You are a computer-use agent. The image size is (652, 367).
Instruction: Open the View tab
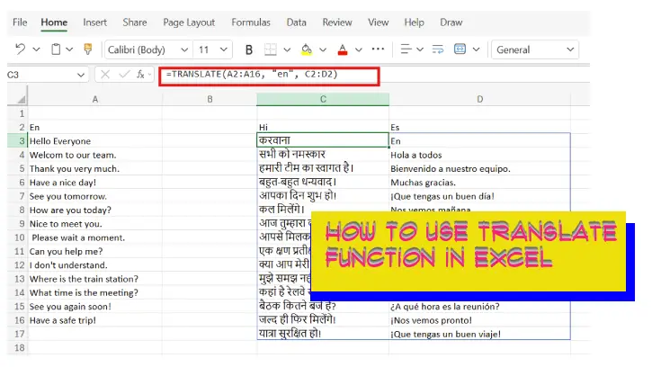[379, 22]
